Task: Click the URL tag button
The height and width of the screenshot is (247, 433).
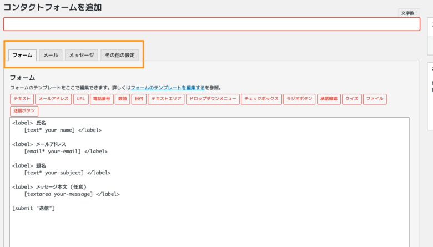Action: click(81, 99)
